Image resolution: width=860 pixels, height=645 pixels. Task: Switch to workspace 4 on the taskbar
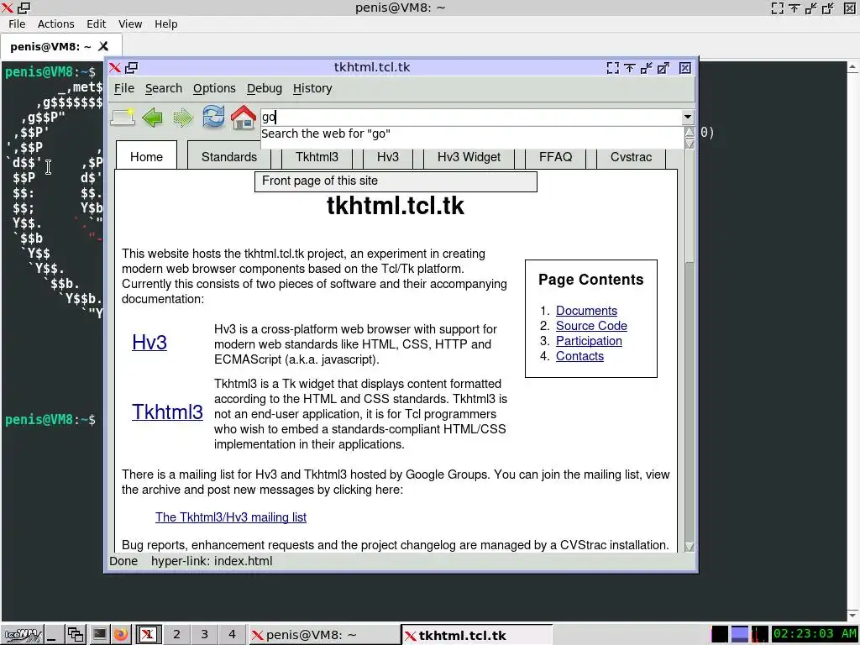(232, 635)
